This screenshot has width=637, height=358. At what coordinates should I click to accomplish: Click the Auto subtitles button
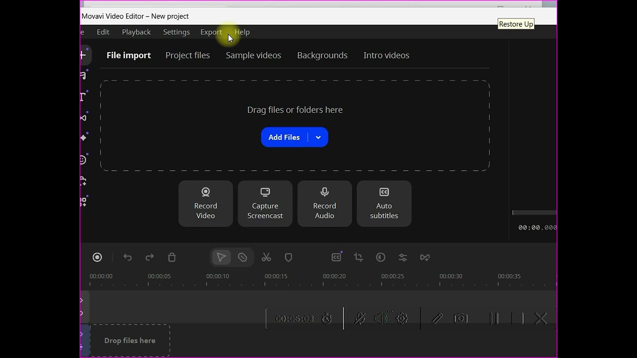click(x=384, y=204)
